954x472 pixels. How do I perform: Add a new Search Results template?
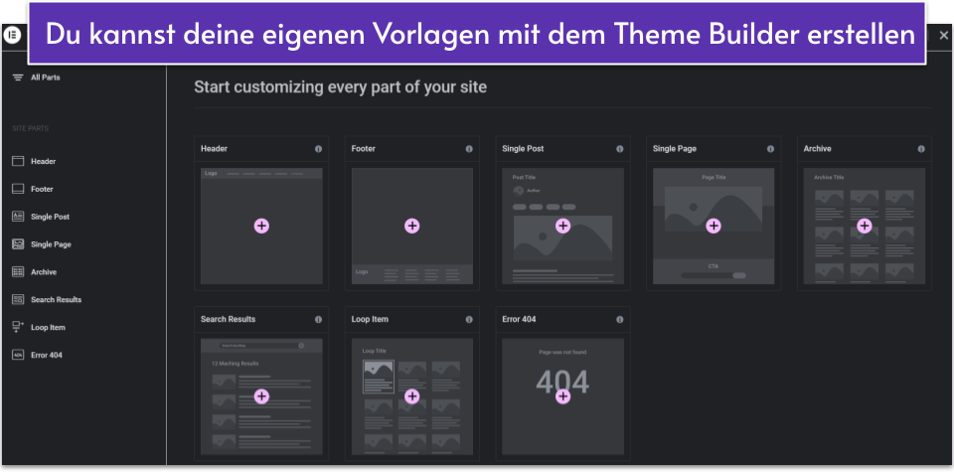click(261, 396)
